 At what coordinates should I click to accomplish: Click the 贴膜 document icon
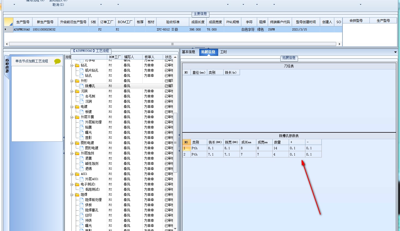pyautogui.click(x=82, y=127)
